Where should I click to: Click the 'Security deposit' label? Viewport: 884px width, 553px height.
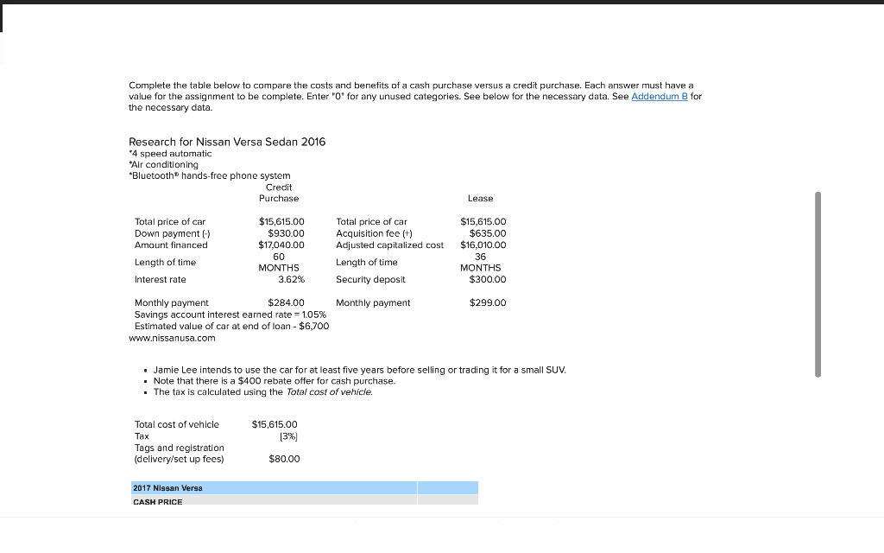point(370,279)
